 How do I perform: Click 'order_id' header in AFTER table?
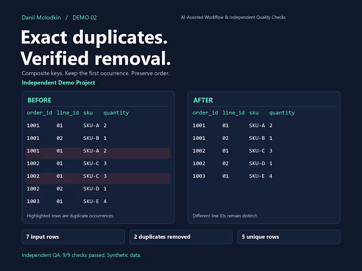[205, 113]
